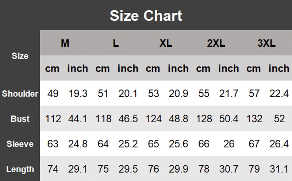This screenshot has height=181, width=292.
Task: Select the XL shoulder value 53 cm
Action: coord(154,94)
